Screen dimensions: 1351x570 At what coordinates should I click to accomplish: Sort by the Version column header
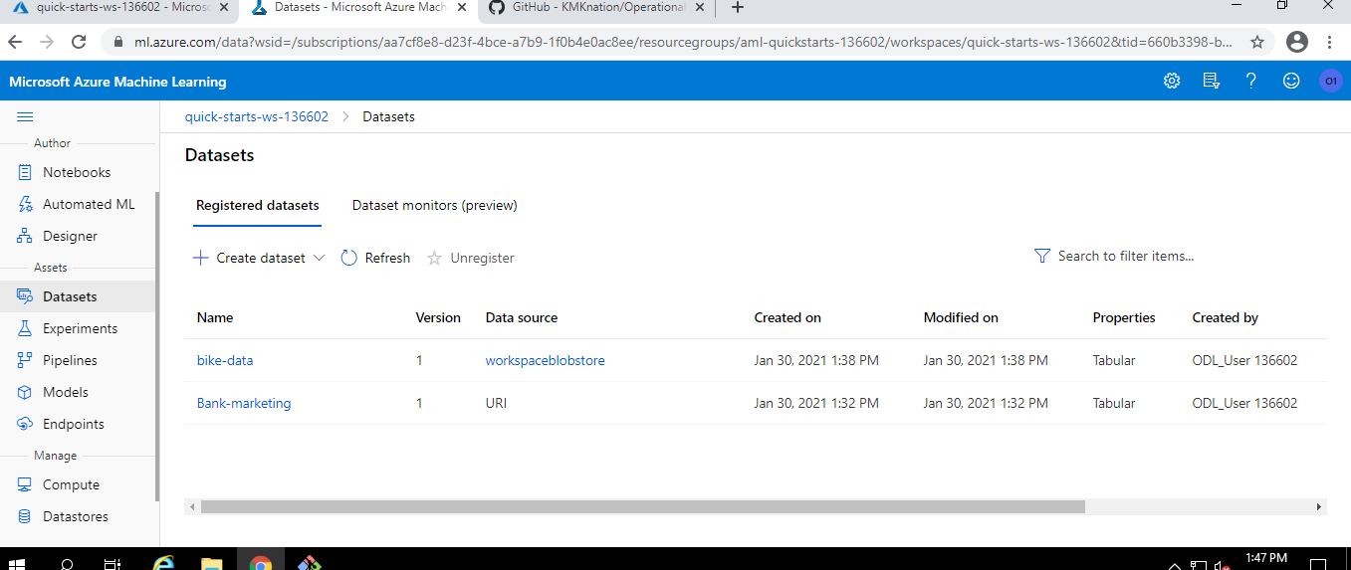pos(438,318)
